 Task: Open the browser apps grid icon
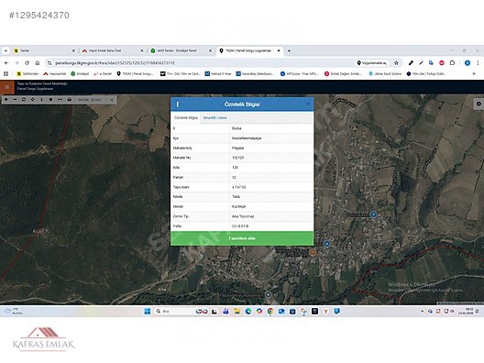tap(5, 73)
